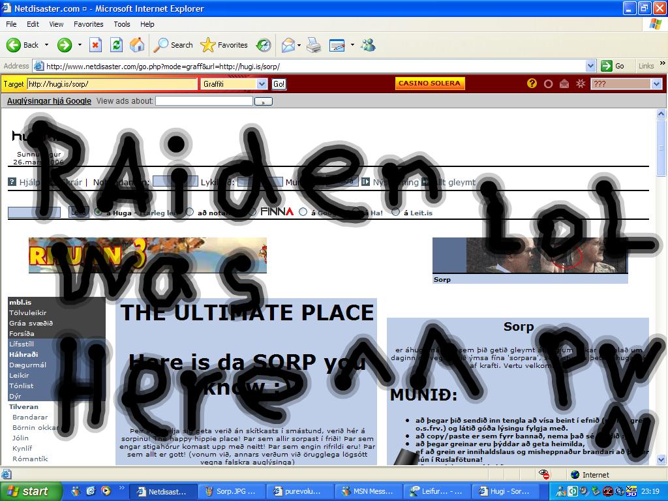Click the Netdisaster envelope icon

tap(564, 83)
